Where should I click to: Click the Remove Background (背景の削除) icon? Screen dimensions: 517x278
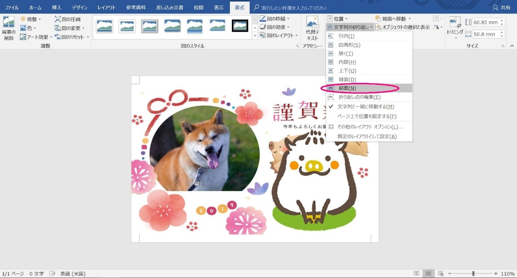click(8, 23)
